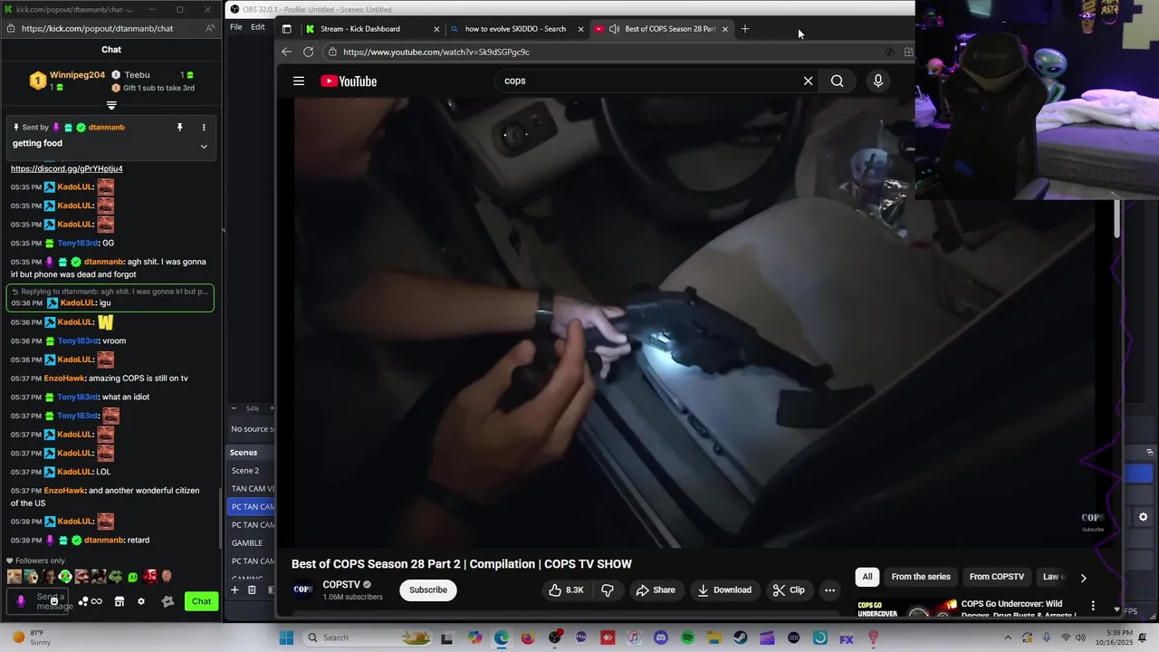The width and height of the screenshot is (1159, 652).
Task: Reload the YouTube page
Action: (308, 52)
